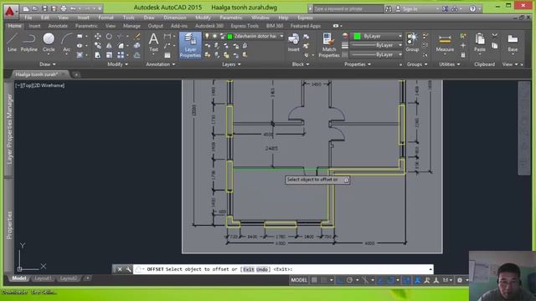Click the Stretch tool icon
Image resolution: width=536 pixels, height=301 pixels.
pyautogui.click(x=98, y=54)
